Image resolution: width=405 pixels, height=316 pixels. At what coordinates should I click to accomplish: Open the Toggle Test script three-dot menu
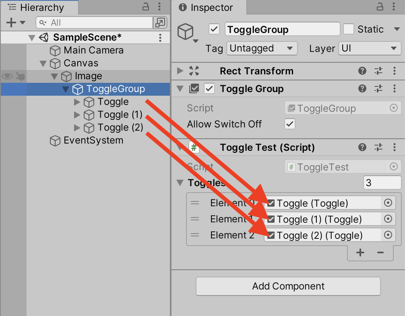[394, 148]
